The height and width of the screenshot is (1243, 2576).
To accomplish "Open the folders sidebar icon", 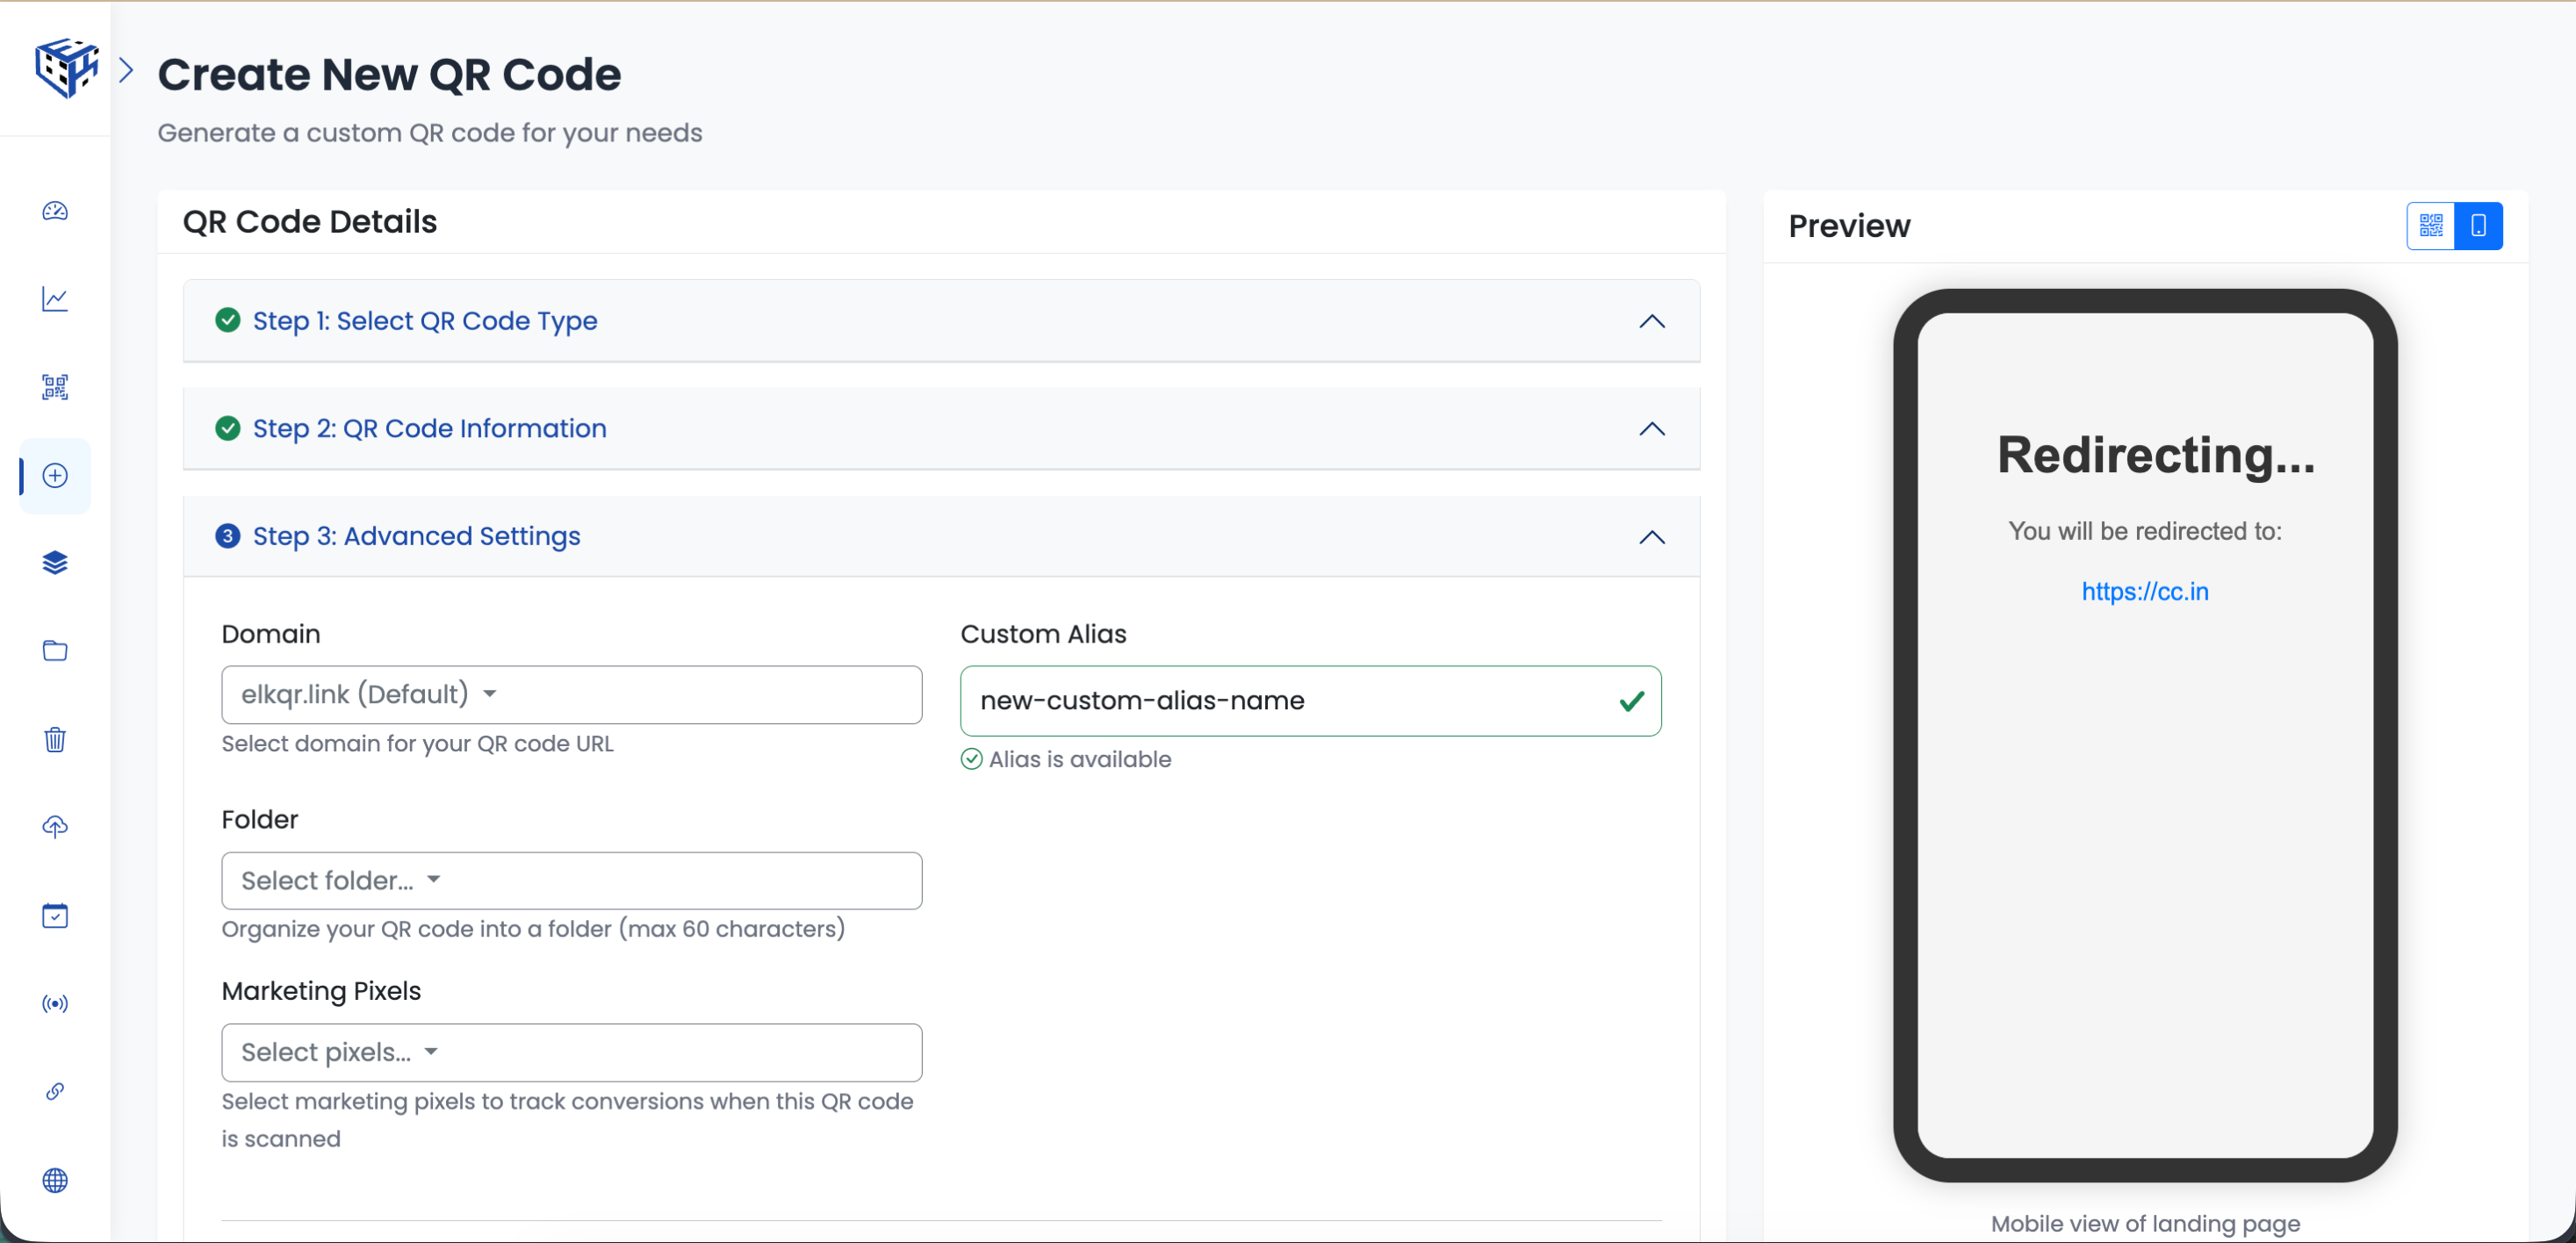I will coord(55,651).
